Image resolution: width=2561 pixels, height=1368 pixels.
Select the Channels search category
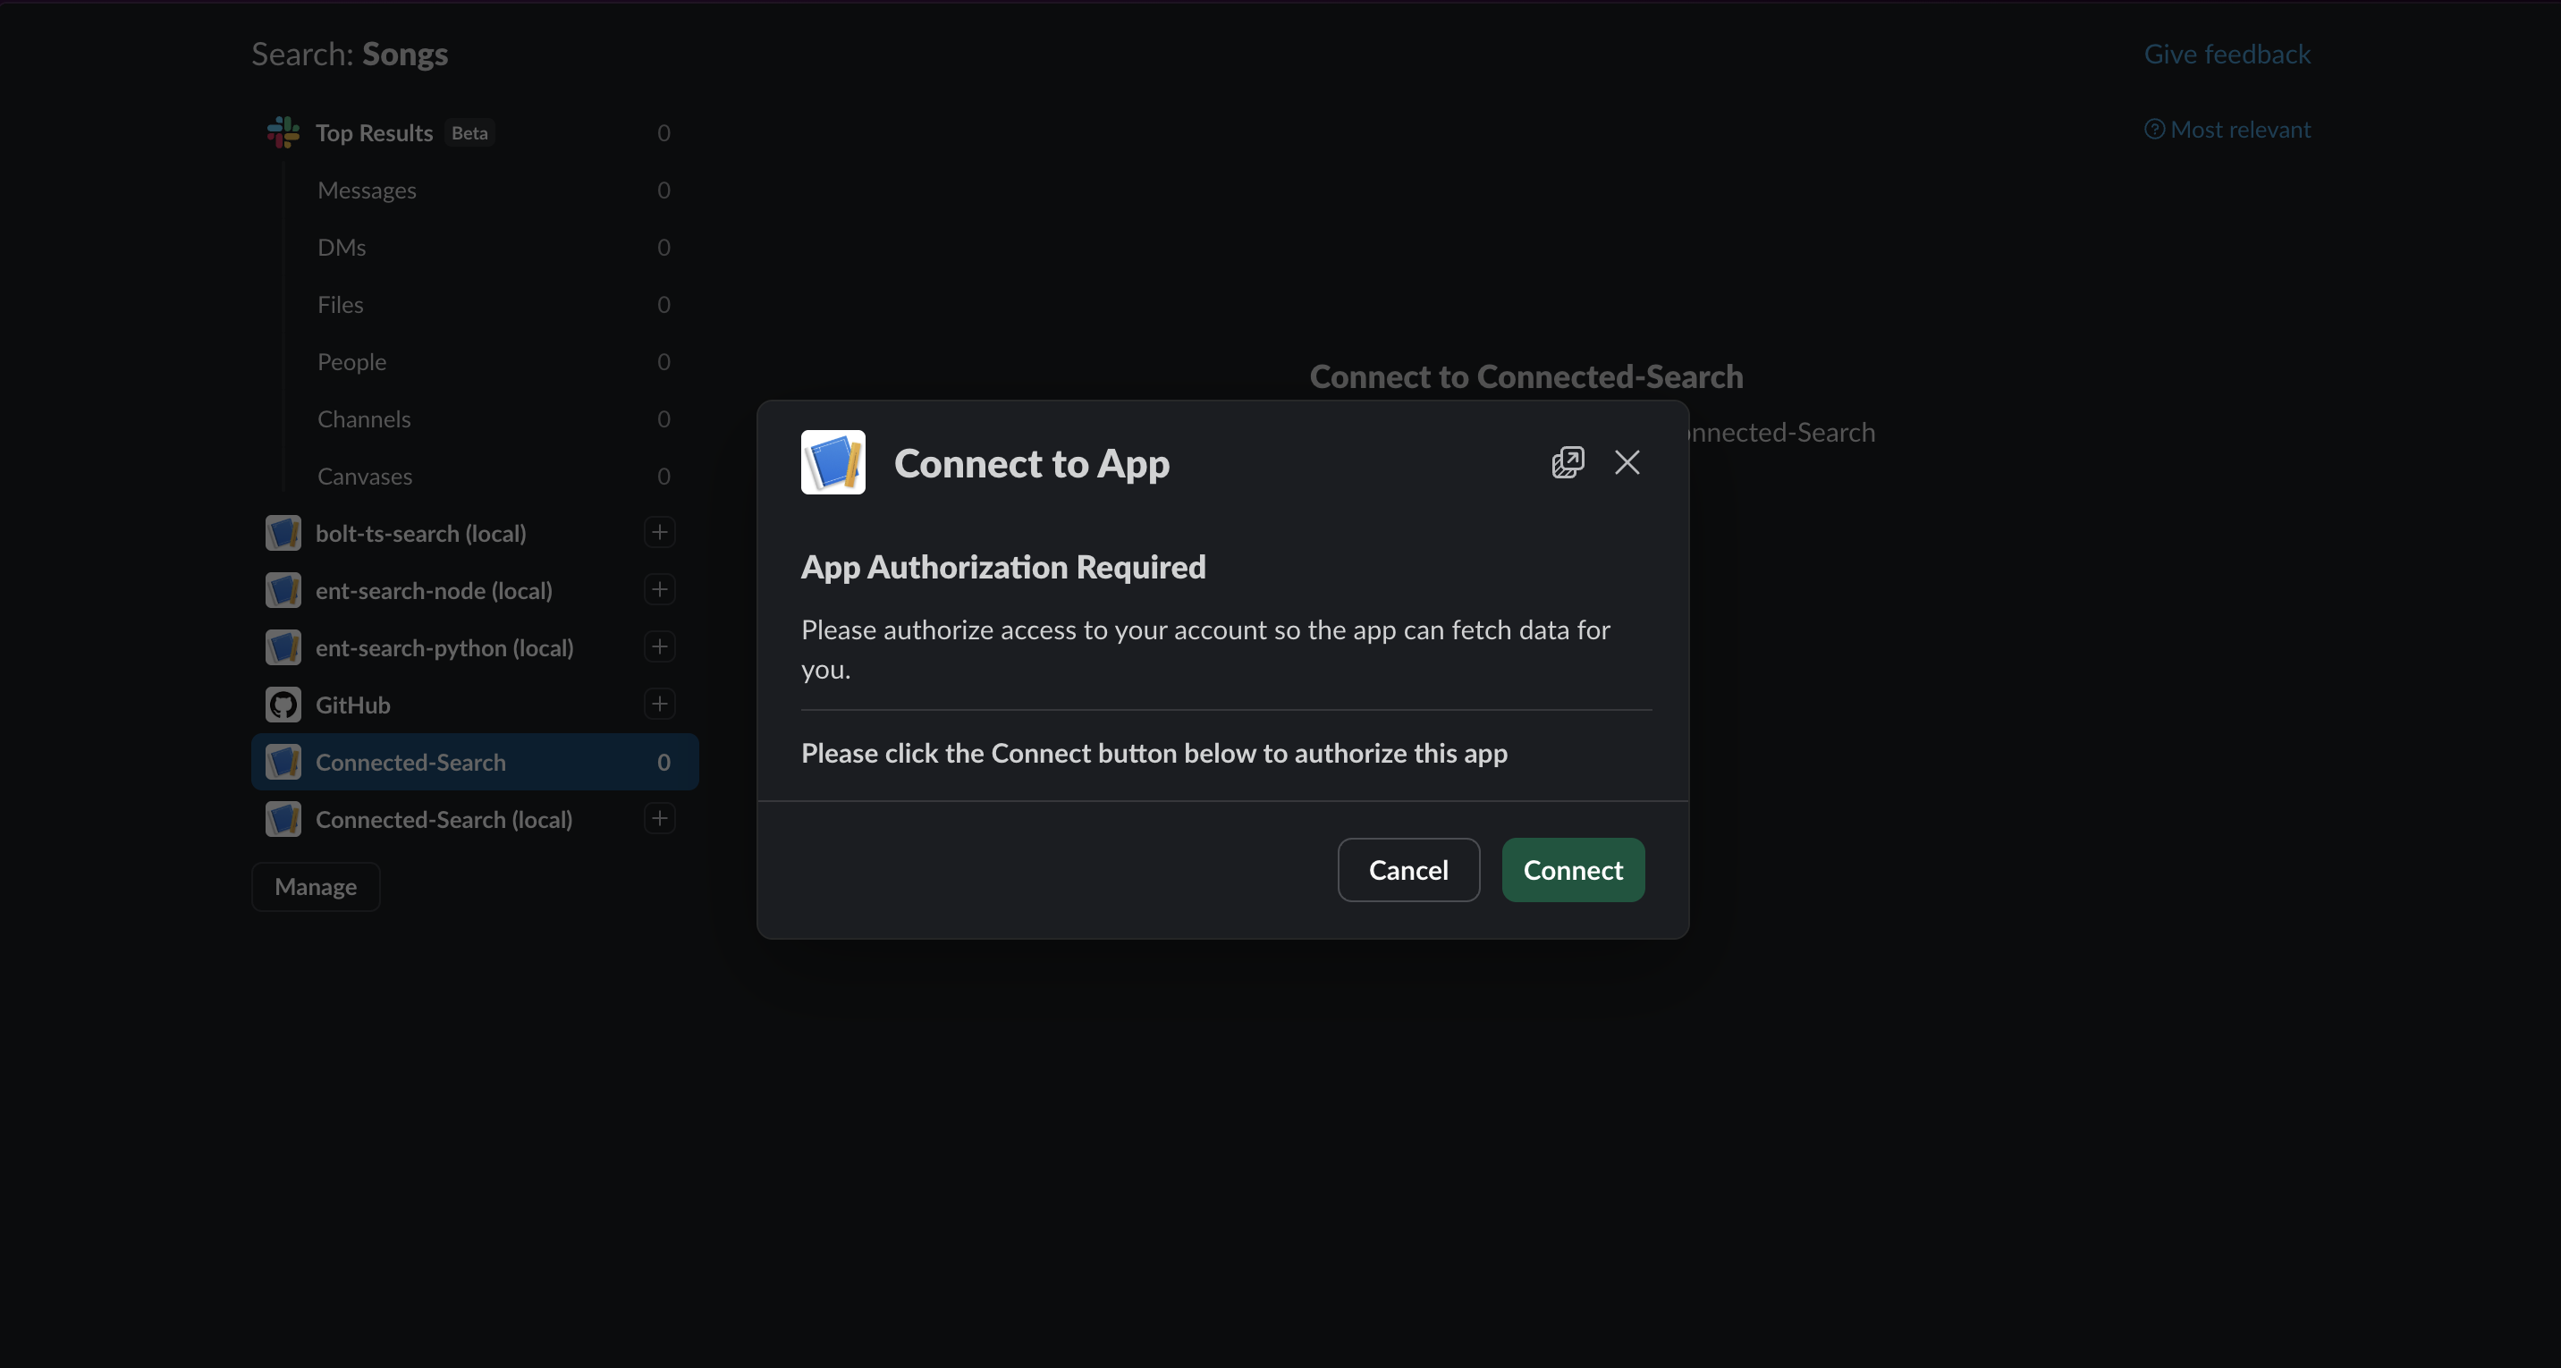pyautogui.click(x=364, y=418)
